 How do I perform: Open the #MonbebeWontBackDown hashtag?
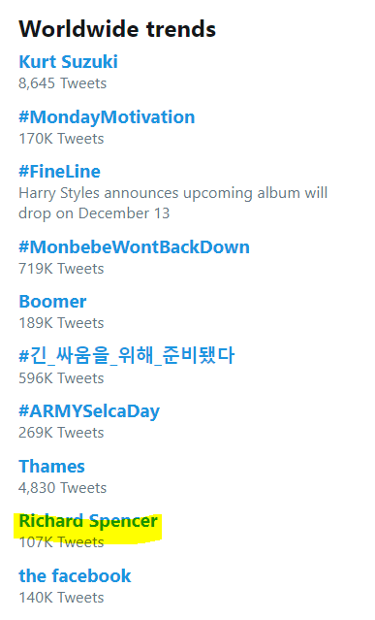[x=135, y=247]
